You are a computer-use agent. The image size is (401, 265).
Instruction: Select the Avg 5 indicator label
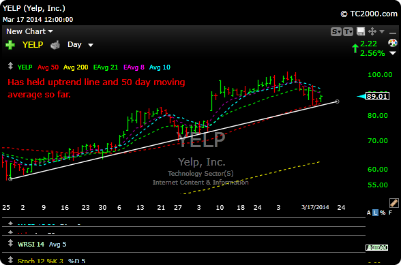[x=57, y=245]
